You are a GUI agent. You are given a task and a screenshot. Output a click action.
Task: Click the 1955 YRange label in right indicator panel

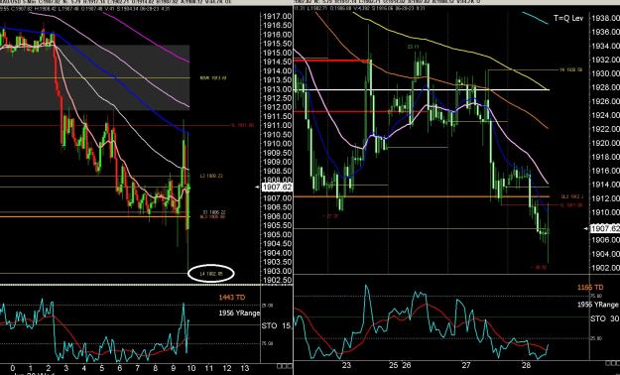coord(598,305)
